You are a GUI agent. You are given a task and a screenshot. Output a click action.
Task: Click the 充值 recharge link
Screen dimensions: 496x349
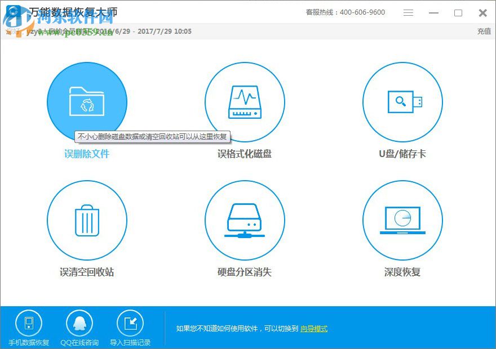pos(483,32)
